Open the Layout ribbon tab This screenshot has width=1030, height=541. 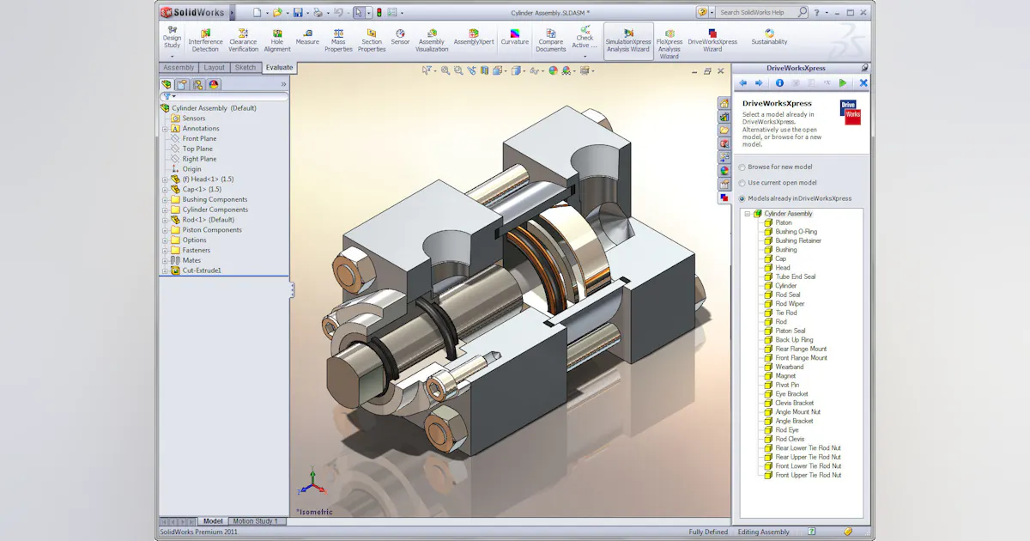click(x=215, y=68)
